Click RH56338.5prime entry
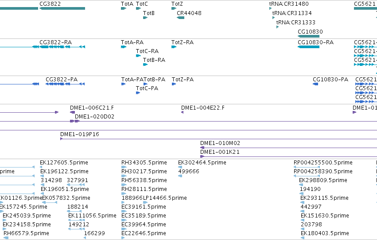The height and width of the screenshot is (240, 377). coord(124,185)
